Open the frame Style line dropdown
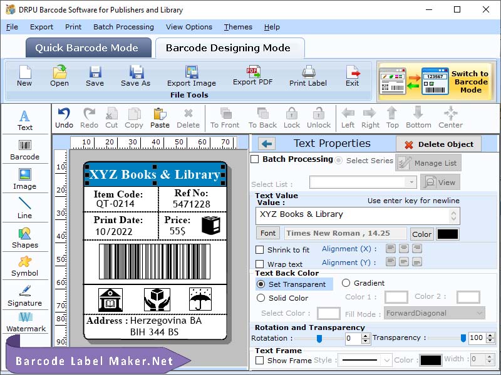The width and height of the screenshot is (501, 375). point(364,361)
